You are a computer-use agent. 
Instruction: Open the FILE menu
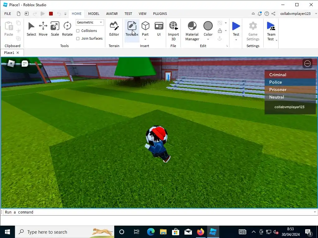coord(8,14)
